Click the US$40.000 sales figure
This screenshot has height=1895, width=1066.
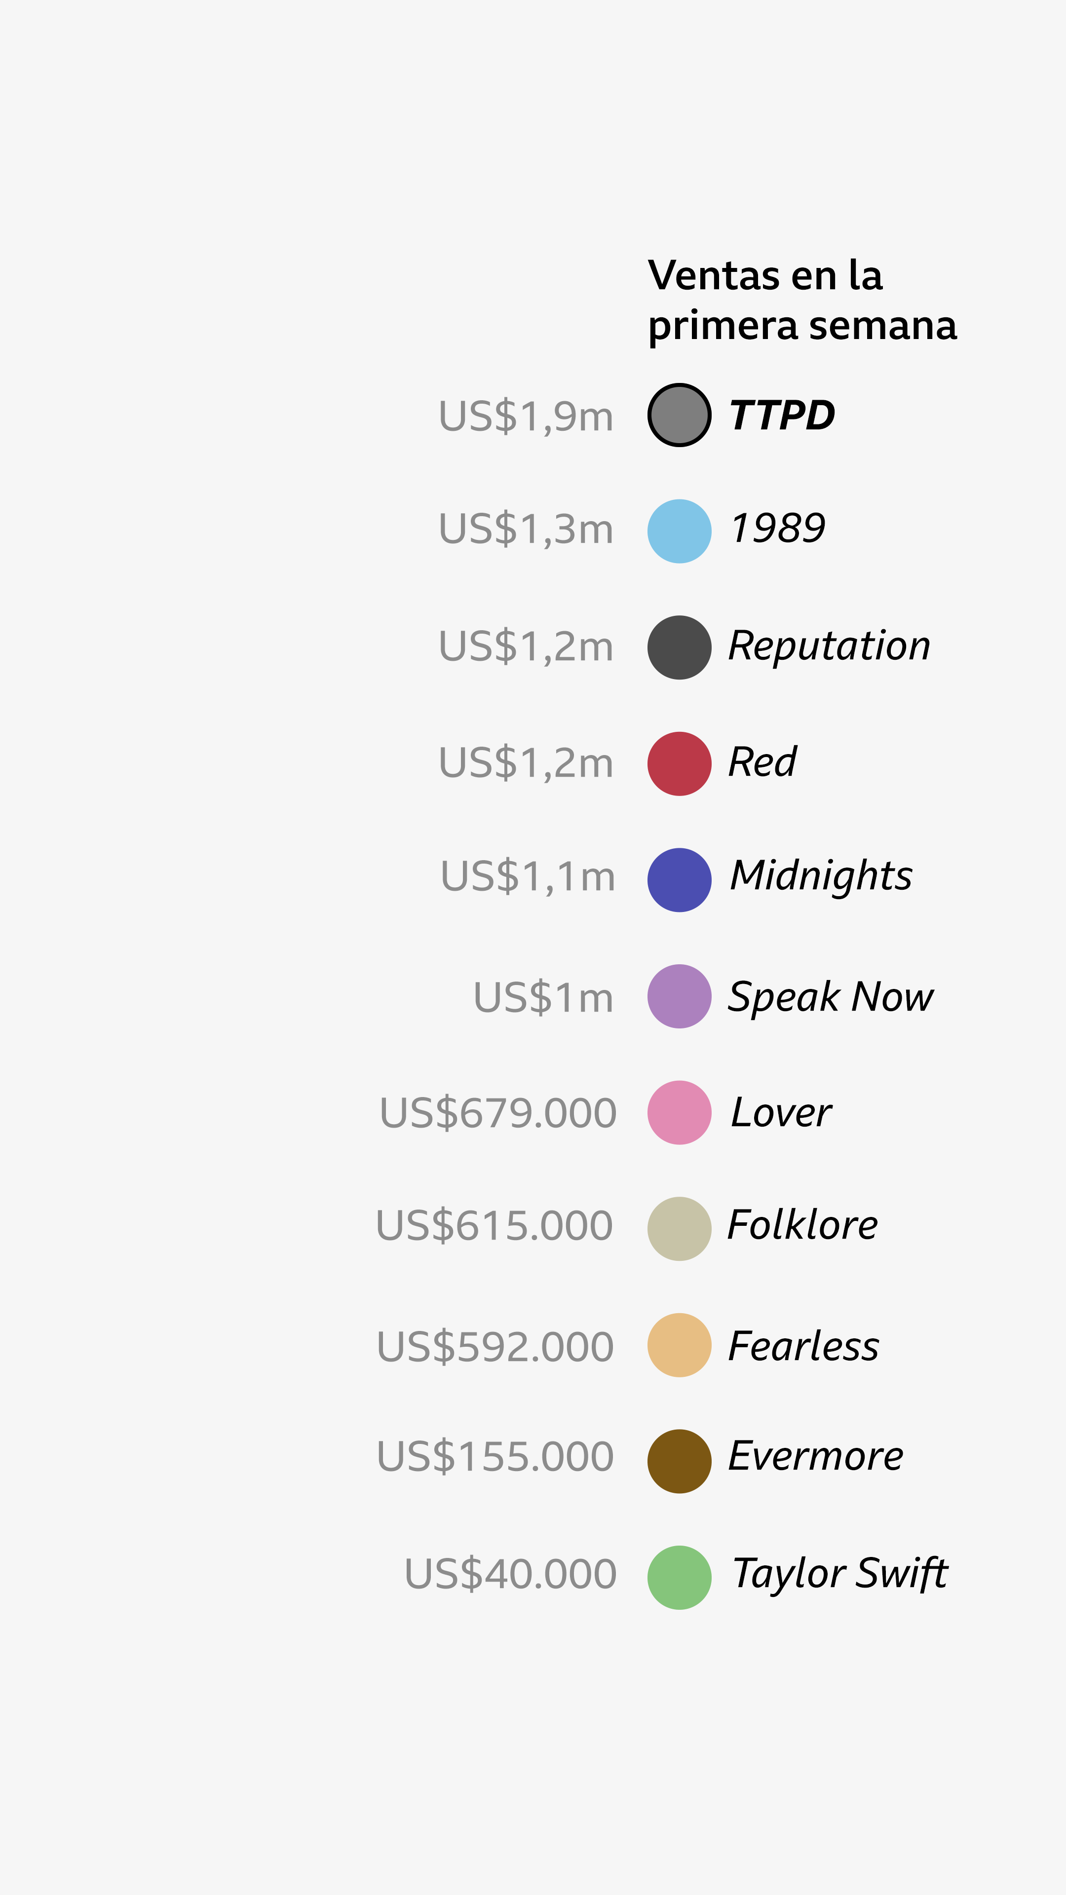510,1574
